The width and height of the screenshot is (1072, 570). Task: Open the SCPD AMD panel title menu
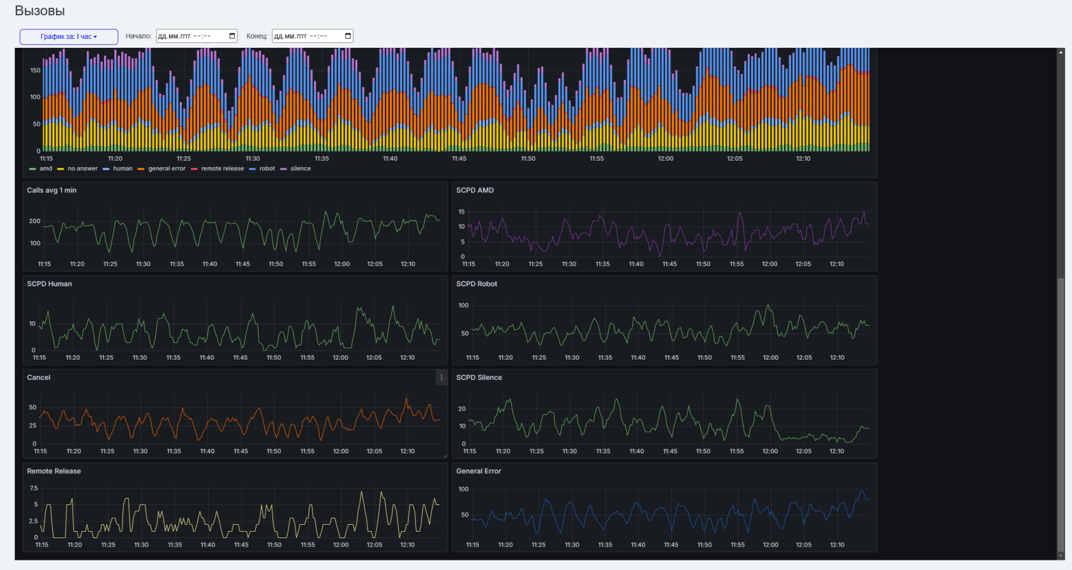tap(475, 190)
